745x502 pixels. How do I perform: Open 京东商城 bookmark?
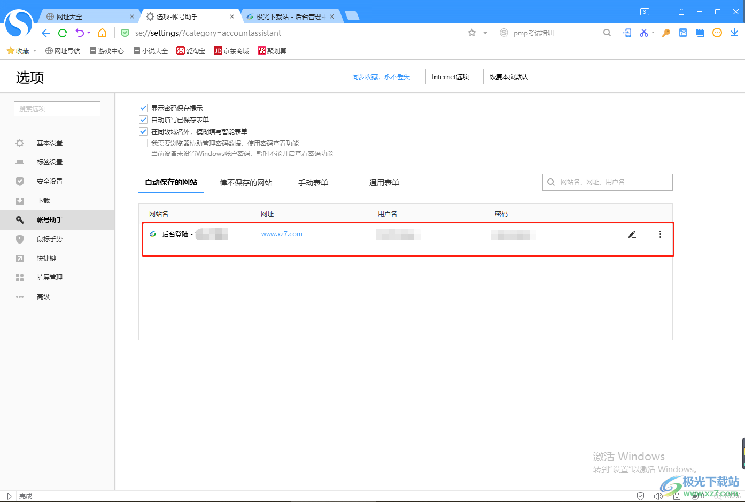[x=232, y=51]
